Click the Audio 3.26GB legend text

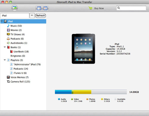pyautogui.click(x=64, y=100)
